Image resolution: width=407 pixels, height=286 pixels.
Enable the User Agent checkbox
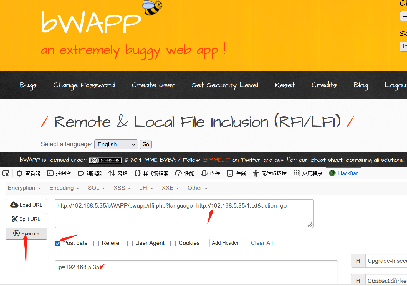pos(130,244)
